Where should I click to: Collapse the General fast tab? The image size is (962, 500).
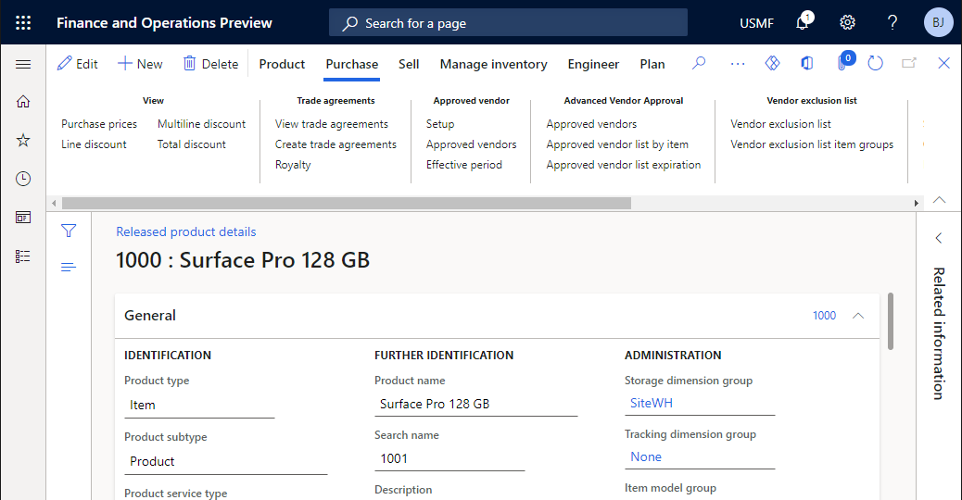pyautogui.click(x=858, y=316)
